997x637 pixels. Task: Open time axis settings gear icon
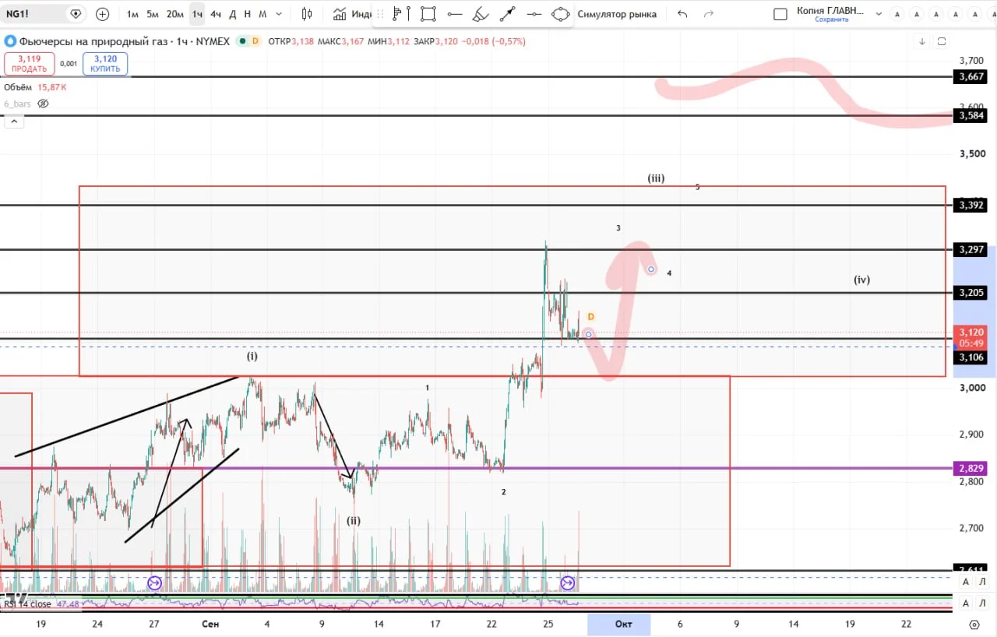pyautogui.click(x=974, y=624)
